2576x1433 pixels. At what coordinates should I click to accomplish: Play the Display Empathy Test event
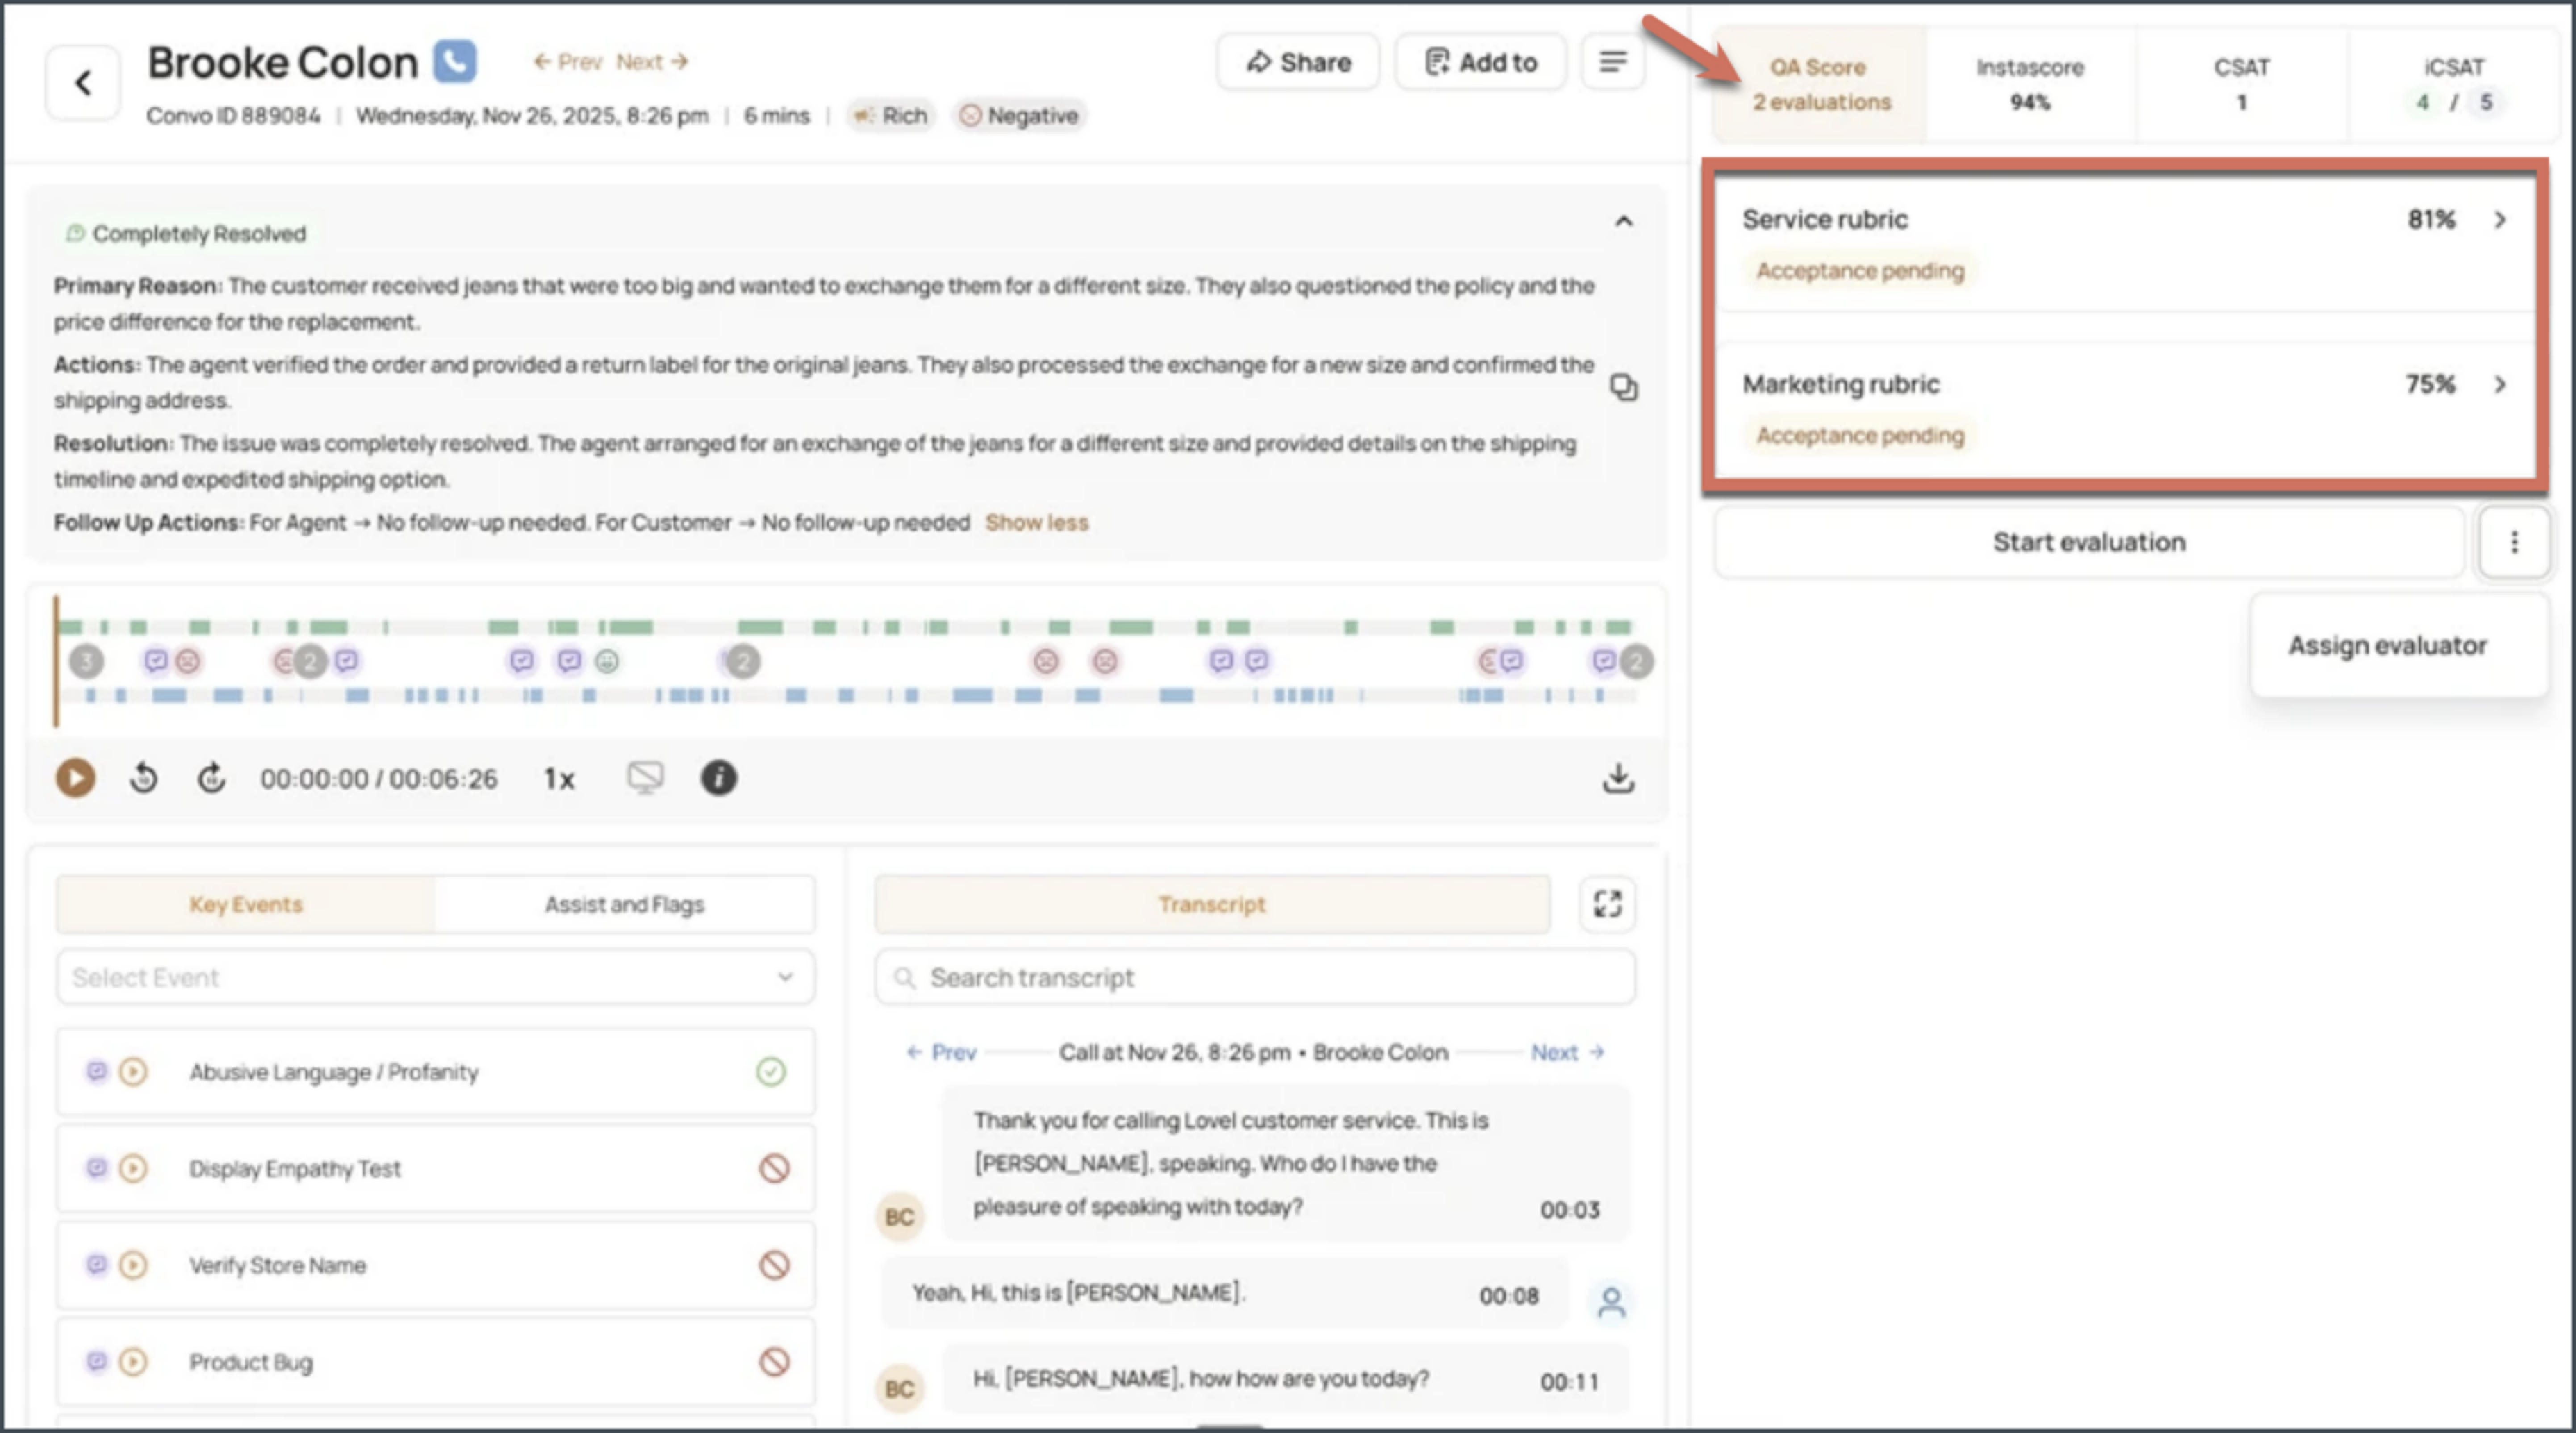point(133,1168)
